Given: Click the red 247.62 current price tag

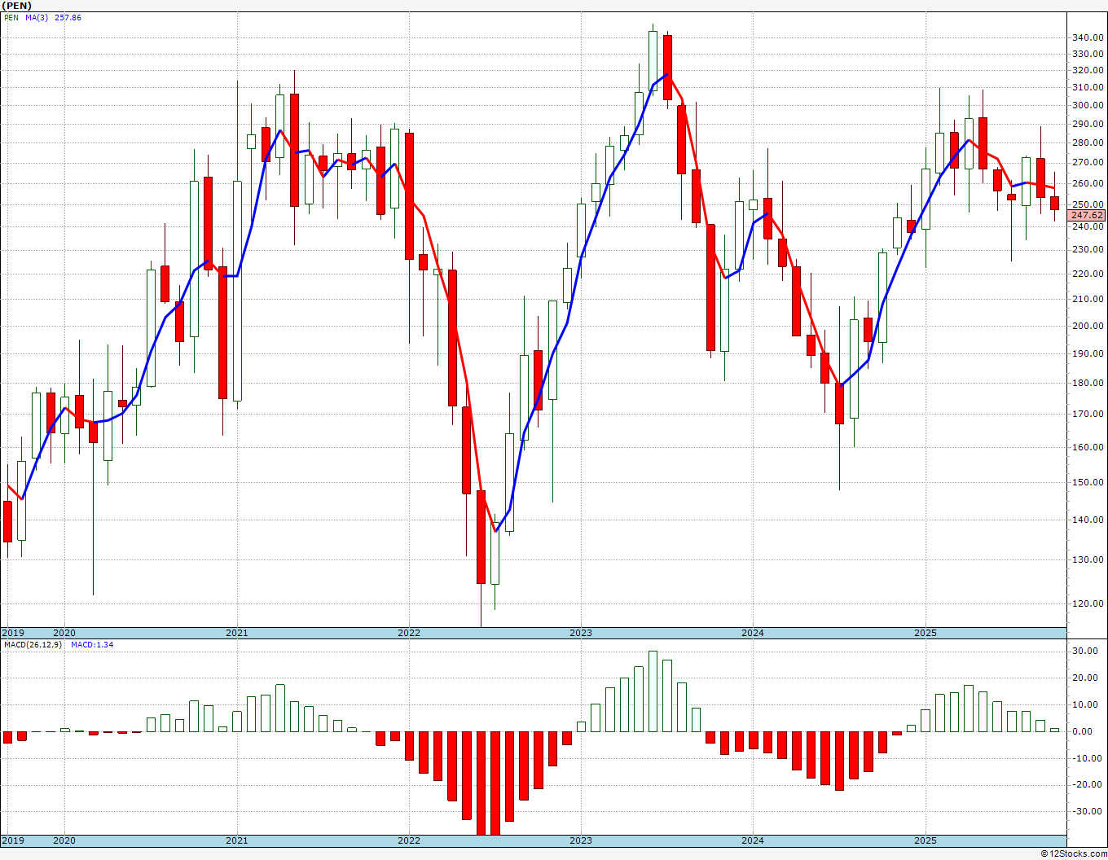Looking at the screenshot, I should click(x=1088, y=216).
